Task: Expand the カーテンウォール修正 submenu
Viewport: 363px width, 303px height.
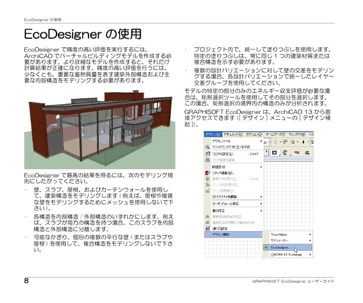Action: point(234,204)
